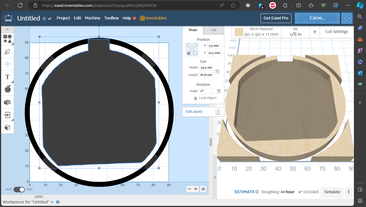The image size is (366, 207).
Task: Select the bottom-right position anchor radio
Action: click(195, 53)
